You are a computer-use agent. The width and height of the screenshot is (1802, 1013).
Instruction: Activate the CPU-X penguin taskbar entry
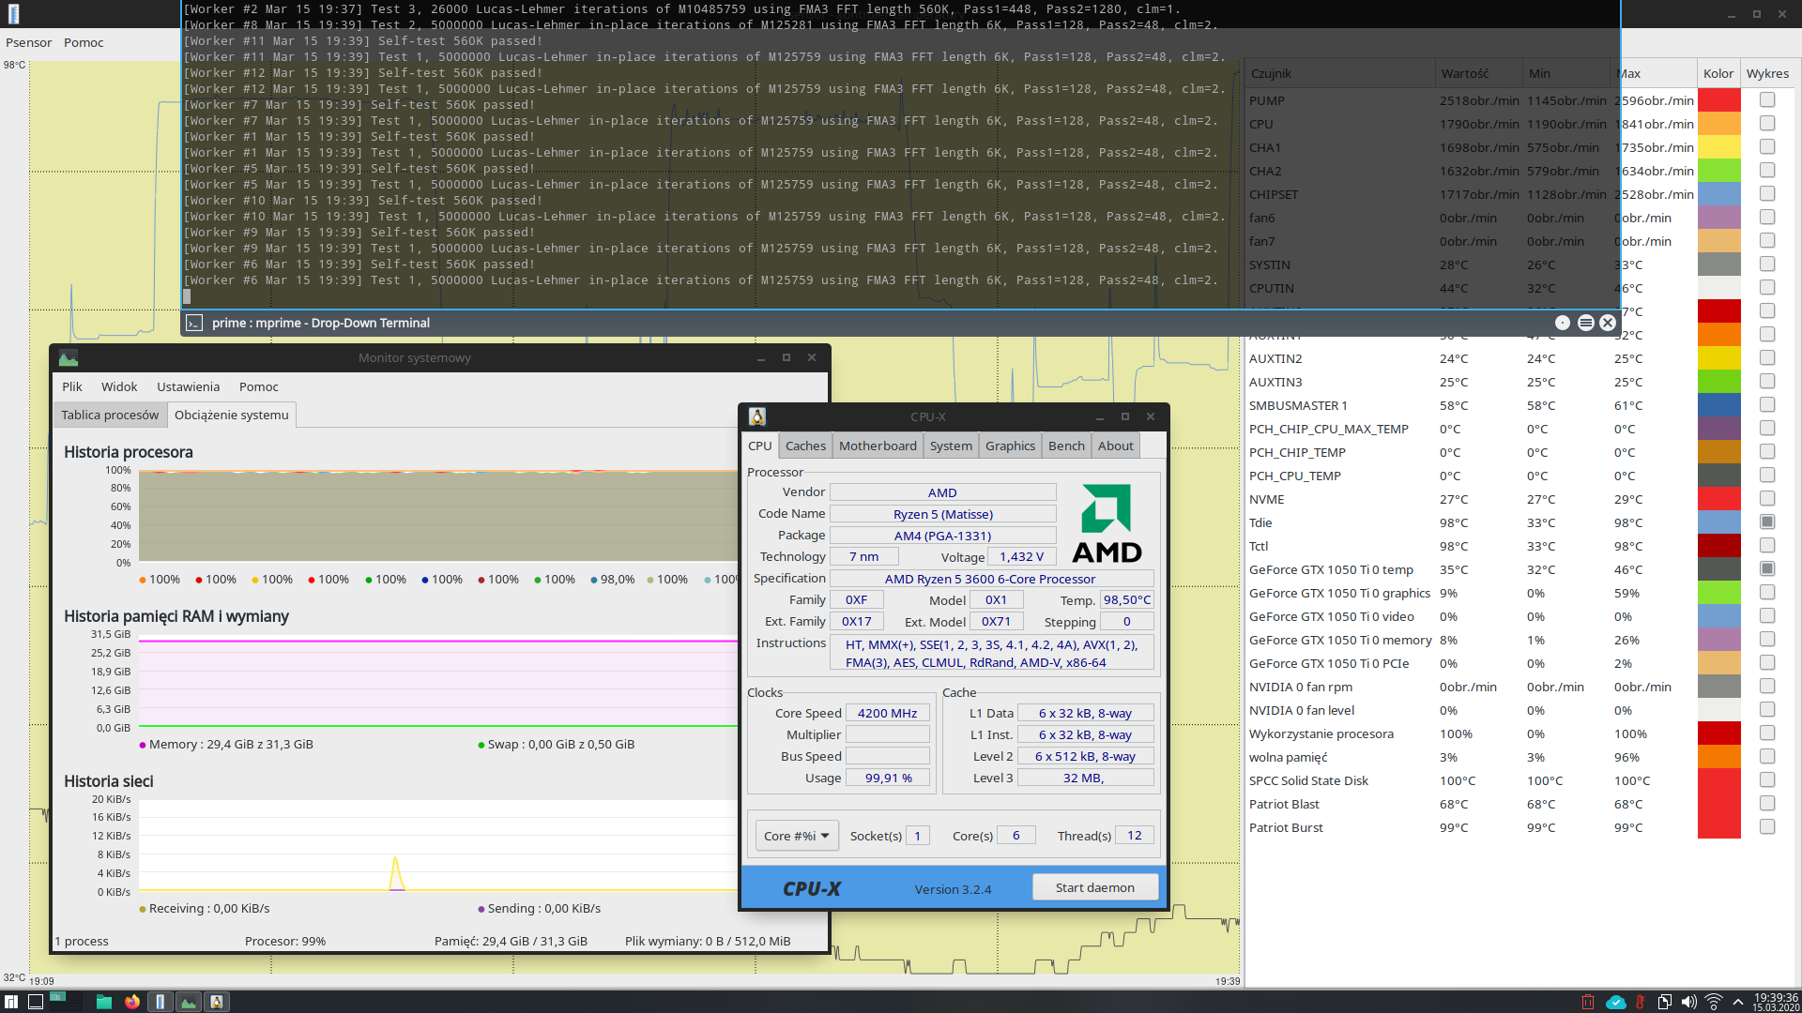pyautogui.click(x=217, y=1002)
